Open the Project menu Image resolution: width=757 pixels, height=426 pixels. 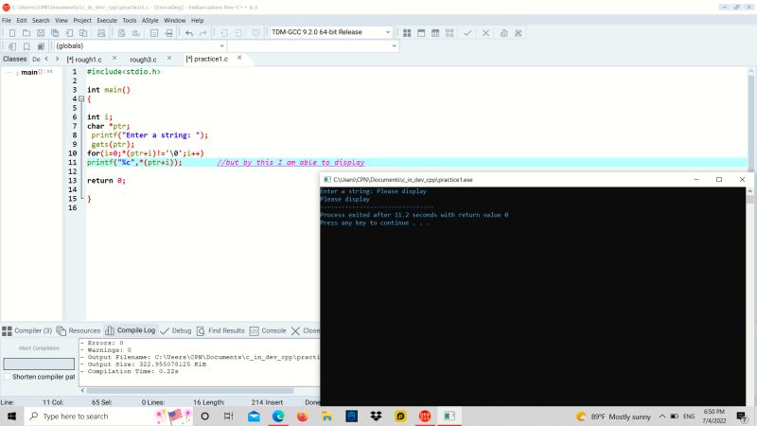[82, 20]
